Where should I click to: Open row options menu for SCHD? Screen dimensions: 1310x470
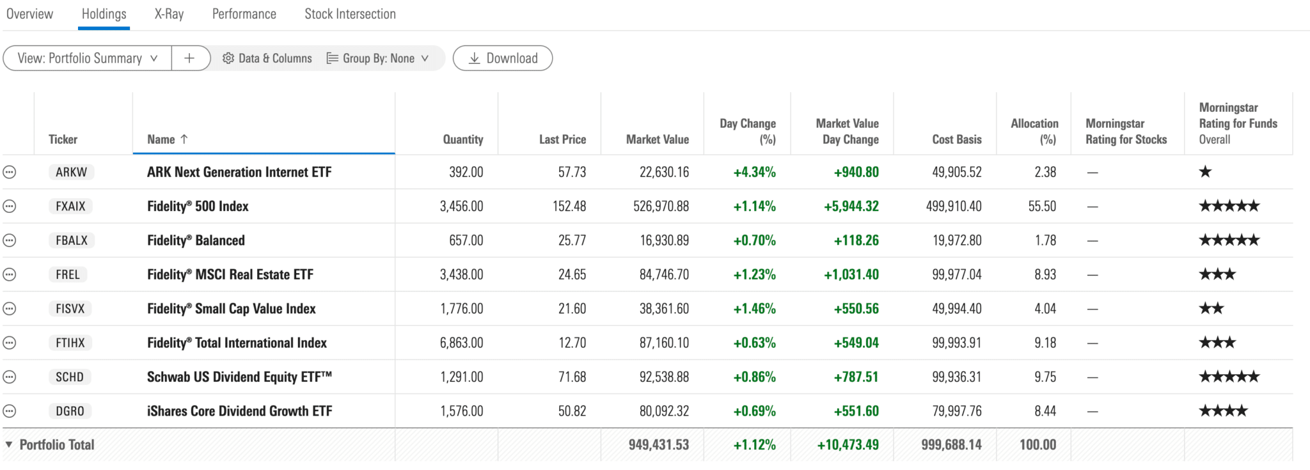pyautogui.click(x=10, y=377)
